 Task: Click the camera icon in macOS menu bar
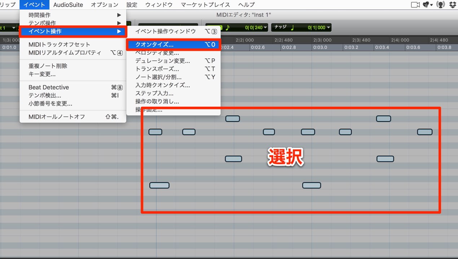click(415, 5)
